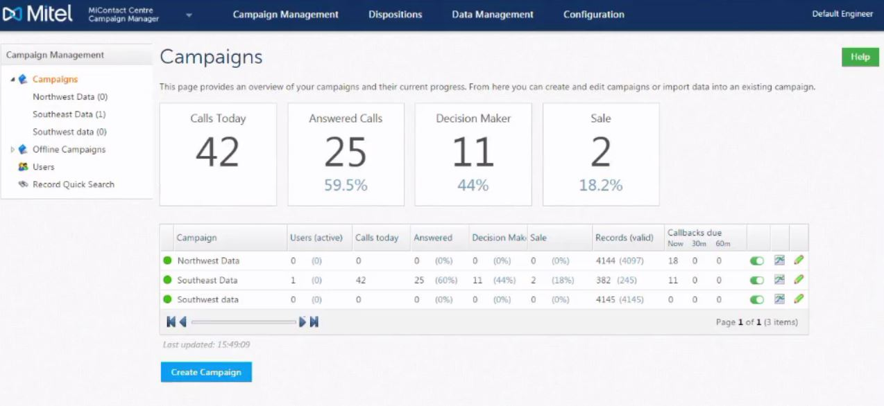Image resolution: width=884 pixels, height=406 pixels.
Task: Click the Mitel logo in the top bar
Action: point(39,13)
